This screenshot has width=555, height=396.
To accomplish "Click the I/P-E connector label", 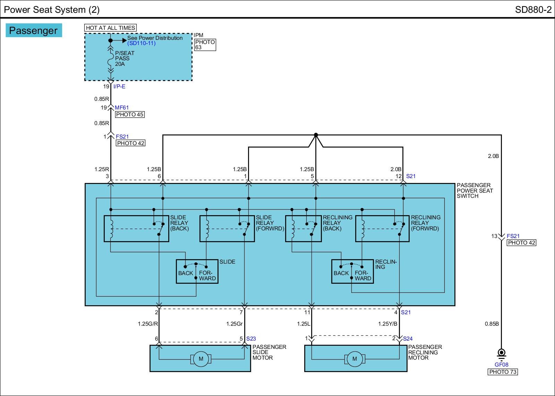I will pos(119,87).
